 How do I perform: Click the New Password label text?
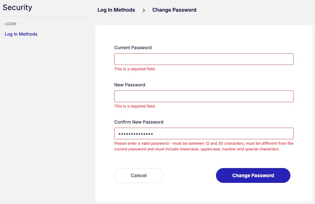[x=130, y=85]
